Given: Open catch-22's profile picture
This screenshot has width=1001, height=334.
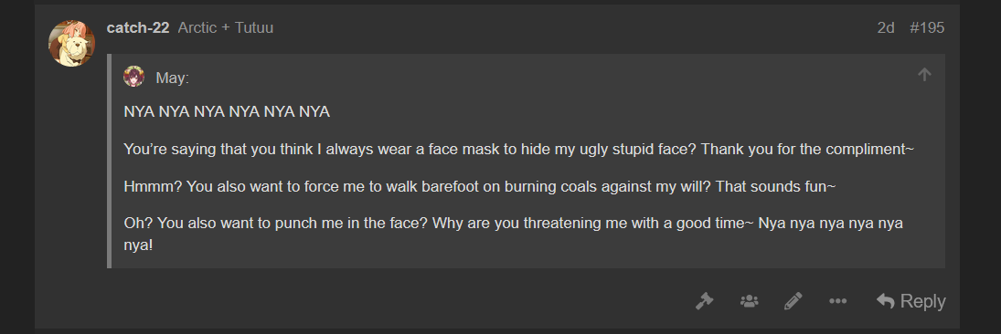Looking at the screenshot, I should (x=71, y=43).
